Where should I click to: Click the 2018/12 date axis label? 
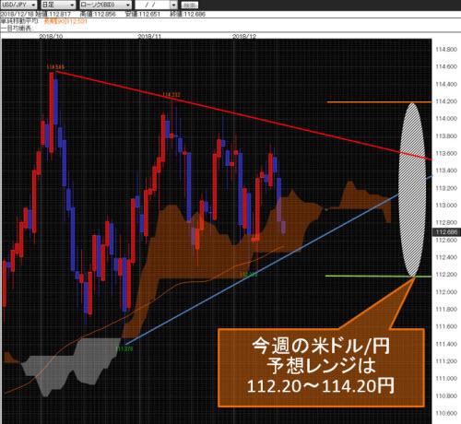(x=244, y=36)
